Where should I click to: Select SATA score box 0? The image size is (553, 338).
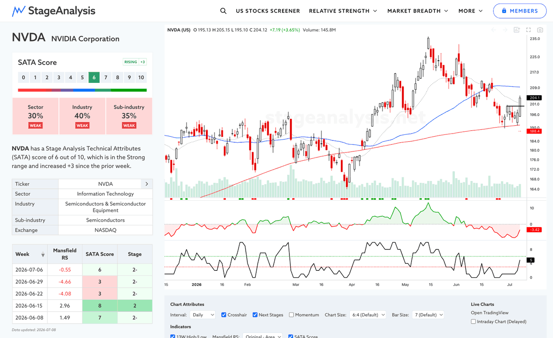click(23, 77)
